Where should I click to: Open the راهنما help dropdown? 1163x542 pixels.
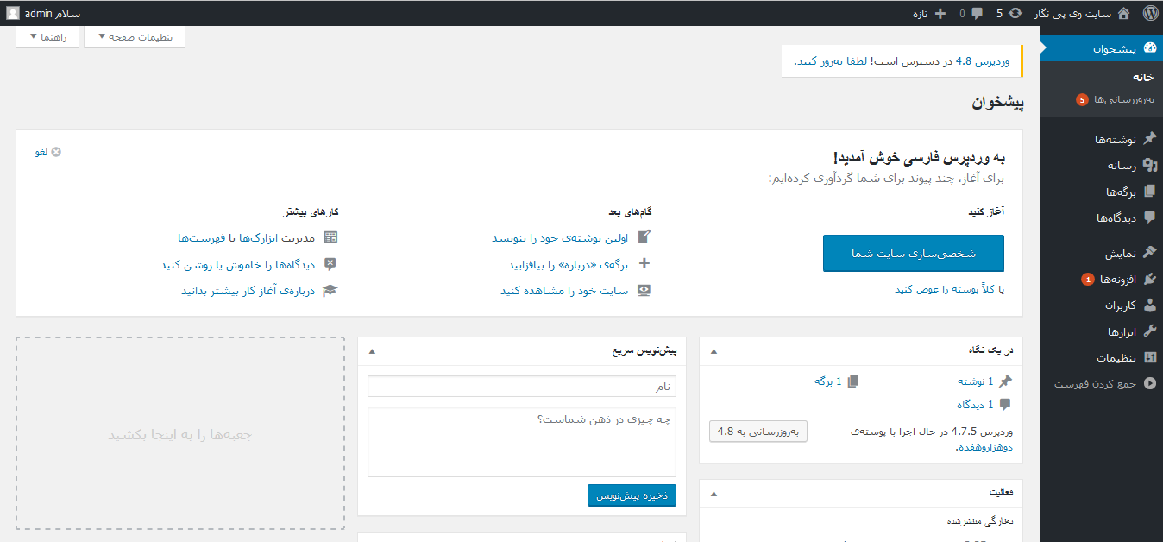pos(47,37)
